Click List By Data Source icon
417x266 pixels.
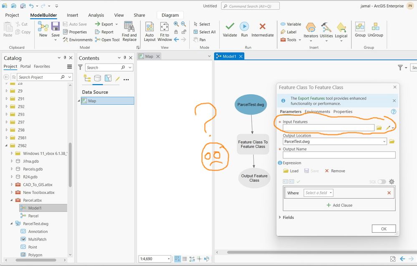point(98,78)
